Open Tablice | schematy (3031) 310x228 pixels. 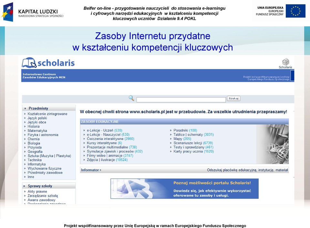(x=193, y=134)
